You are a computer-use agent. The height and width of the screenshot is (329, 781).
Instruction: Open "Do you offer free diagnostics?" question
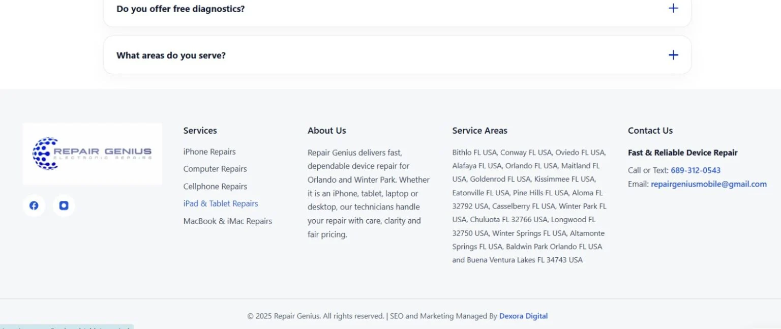coord(397,9)
